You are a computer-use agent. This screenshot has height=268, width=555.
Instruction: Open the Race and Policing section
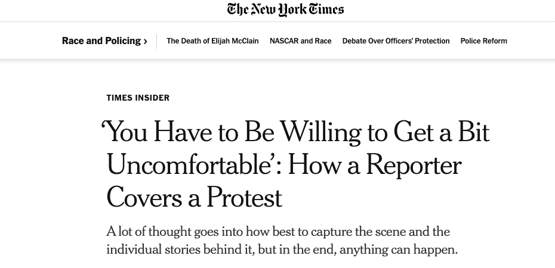coord(101,41)
